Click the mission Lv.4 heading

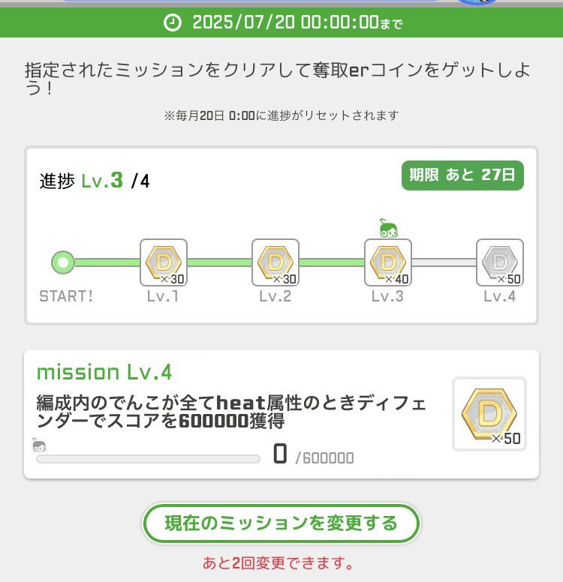(104, 372)
